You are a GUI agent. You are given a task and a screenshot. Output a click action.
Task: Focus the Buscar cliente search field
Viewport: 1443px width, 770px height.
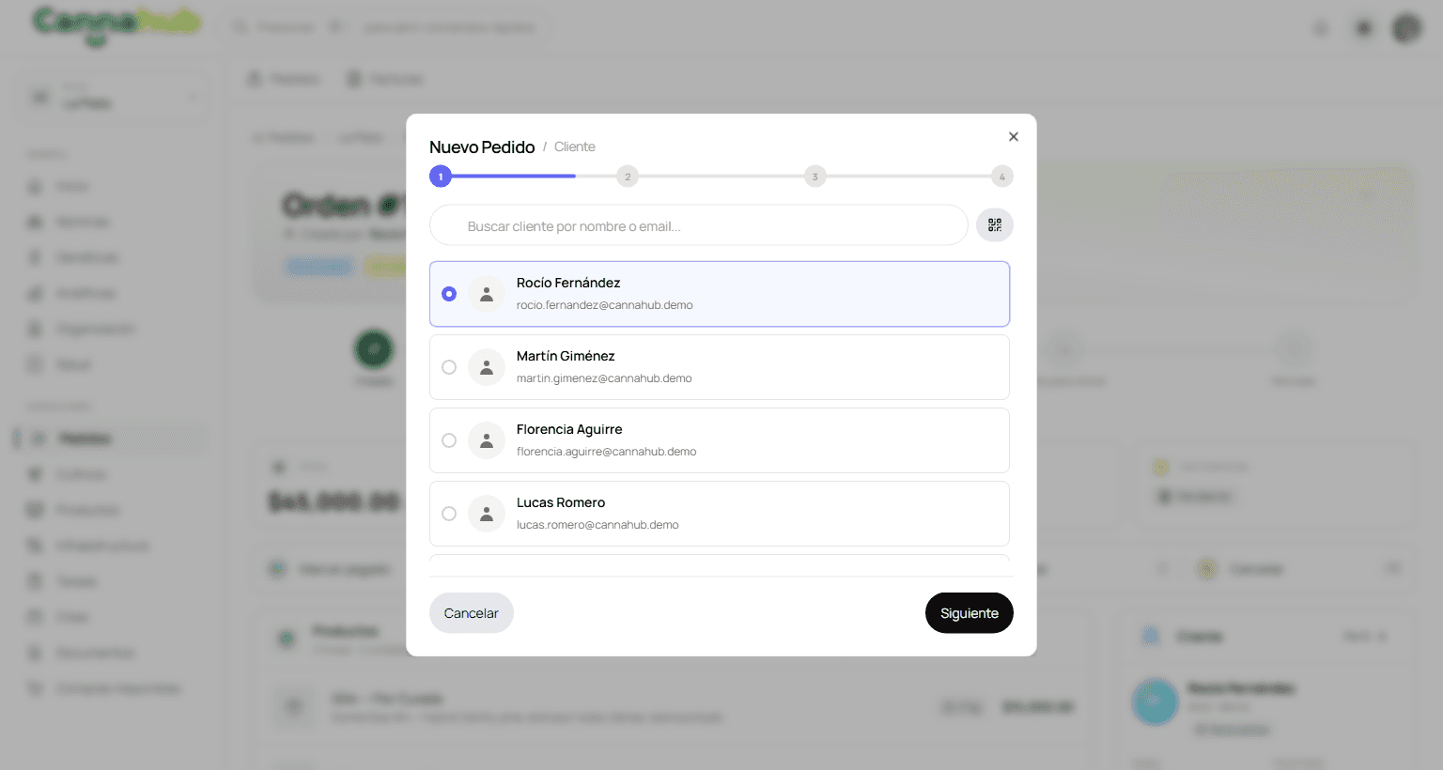[x=699, y=225]
